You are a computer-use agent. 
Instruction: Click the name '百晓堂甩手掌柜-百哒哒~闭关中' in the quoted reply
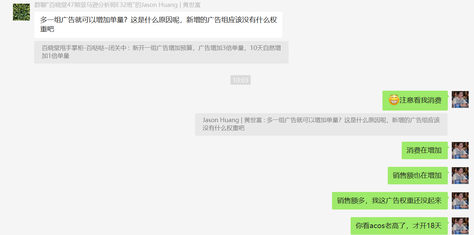[84, 48]
